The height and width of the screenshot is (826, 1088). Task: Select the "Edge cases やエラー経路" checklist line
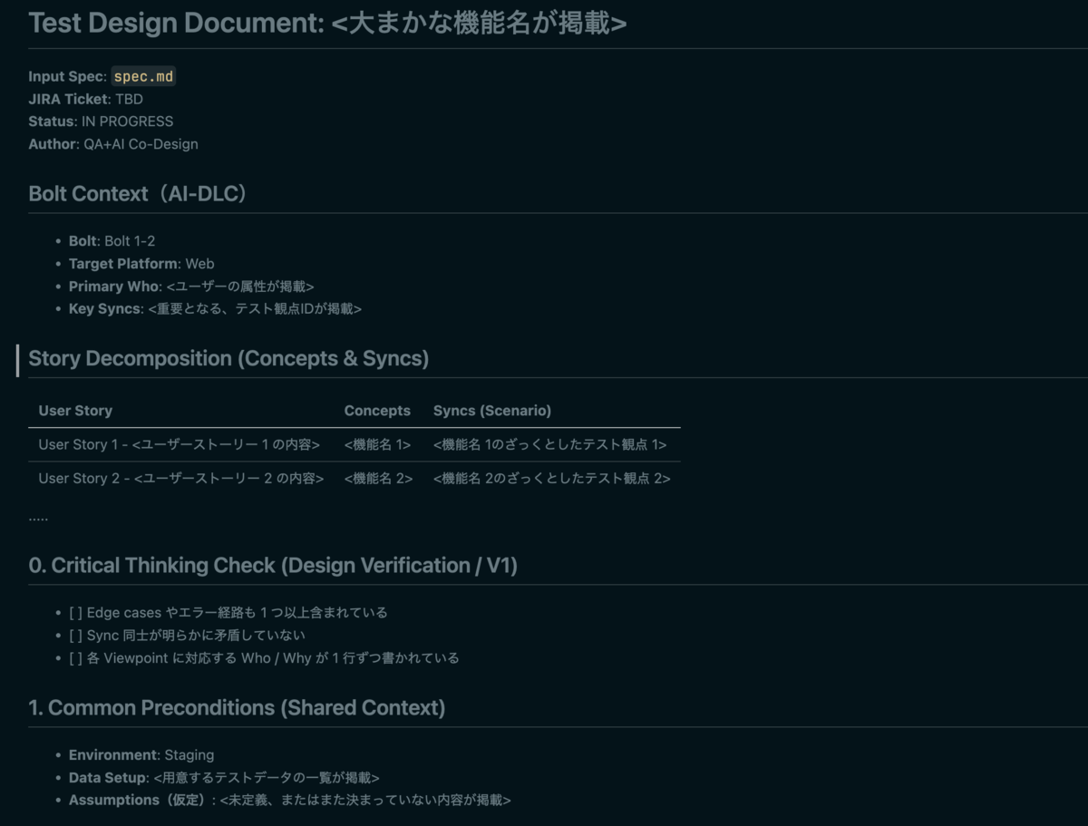tap(228, 613)
